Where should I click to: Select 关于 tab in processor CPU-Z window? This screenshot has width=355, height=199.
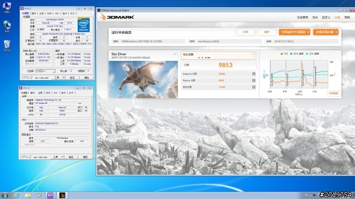[x=73, y=13]
